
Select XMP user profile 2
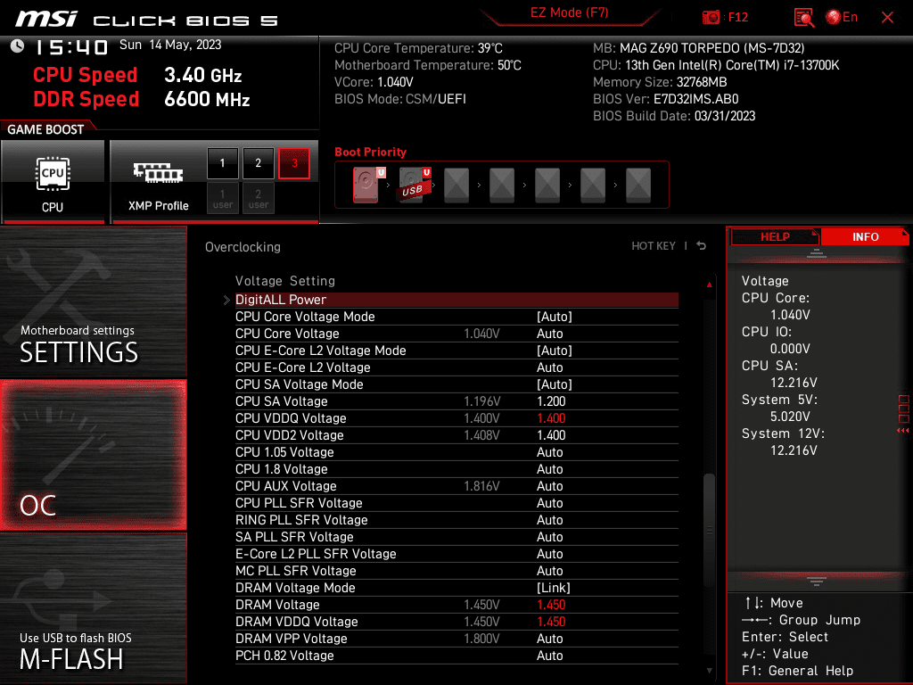pyautogui.click(x=258, y=198)
